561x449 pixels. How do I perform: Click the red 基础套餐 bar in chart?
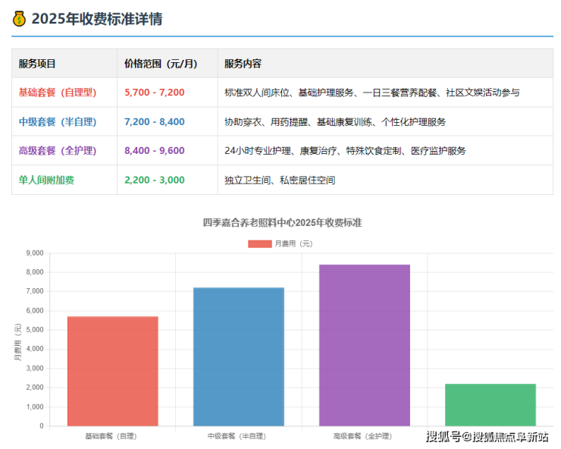point(113,371)
